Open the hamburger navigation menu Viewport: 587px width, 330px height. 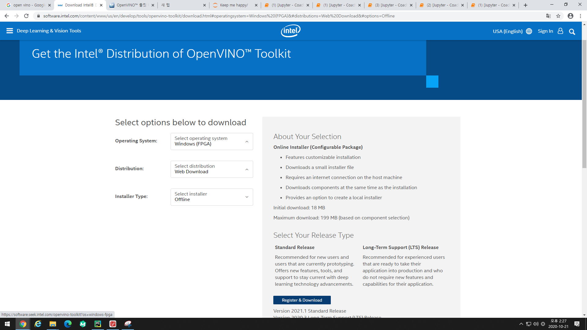click(x=9, y=31)
